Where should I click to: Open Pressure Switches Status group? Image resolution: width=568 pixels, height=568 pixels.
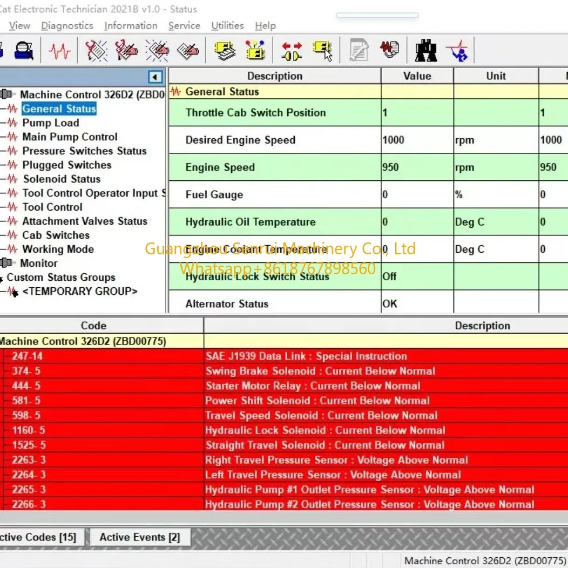[84, 151]
